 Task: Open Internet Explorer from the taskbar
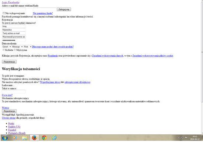pyautogui.click(x=54, y=138)
